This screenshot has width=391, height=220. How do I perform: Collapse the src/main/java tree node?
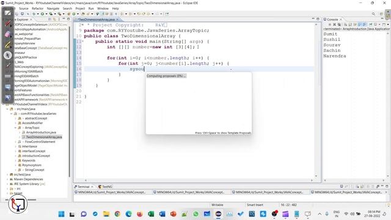click(x=7, y=109)
